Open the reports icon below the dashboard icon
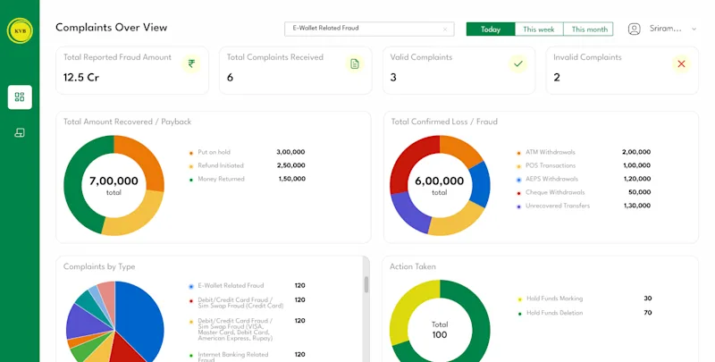The height and width of the screenshot is (362, 715). [x=20, y=132]
